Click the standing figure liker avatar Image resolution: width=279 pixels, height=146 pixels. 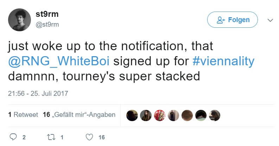[173, 115]
